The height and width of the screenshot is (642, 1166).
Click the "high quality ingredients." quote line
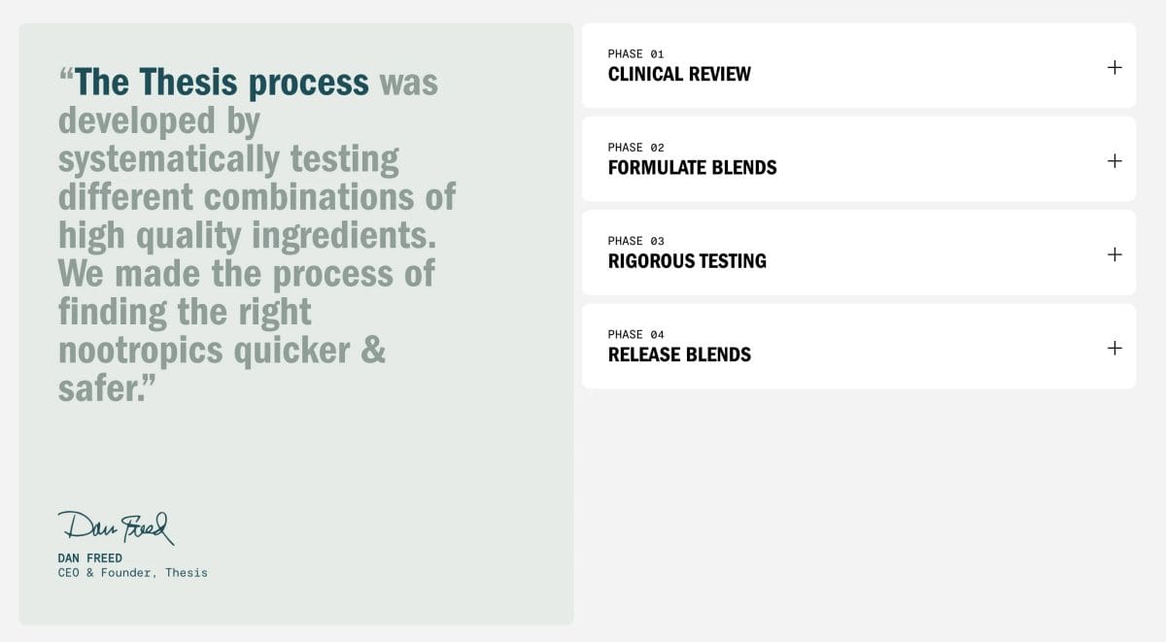click(248, 235)
